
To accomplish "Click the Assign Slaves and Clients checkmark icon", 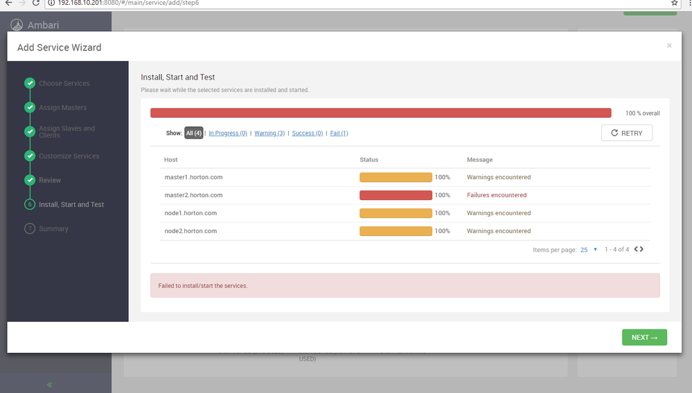I will 30,131.
